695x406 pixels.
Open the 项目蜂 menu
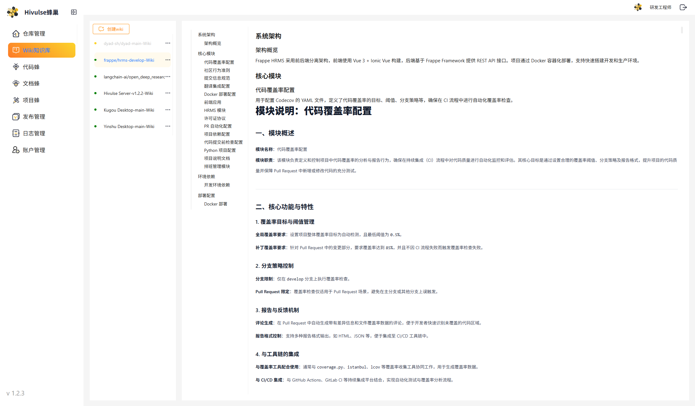pos(42,100)
